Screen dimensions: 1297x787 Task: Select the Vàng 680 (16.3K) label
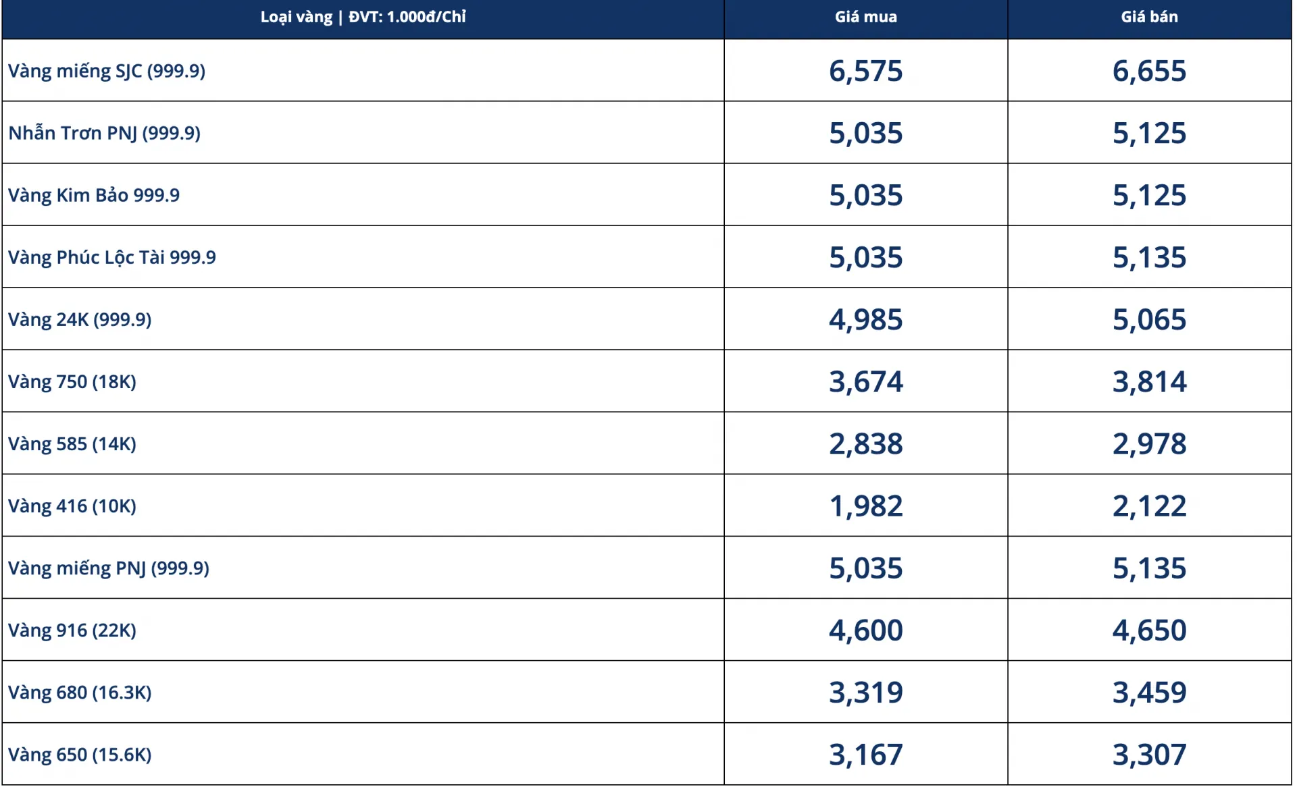[80, 692]
